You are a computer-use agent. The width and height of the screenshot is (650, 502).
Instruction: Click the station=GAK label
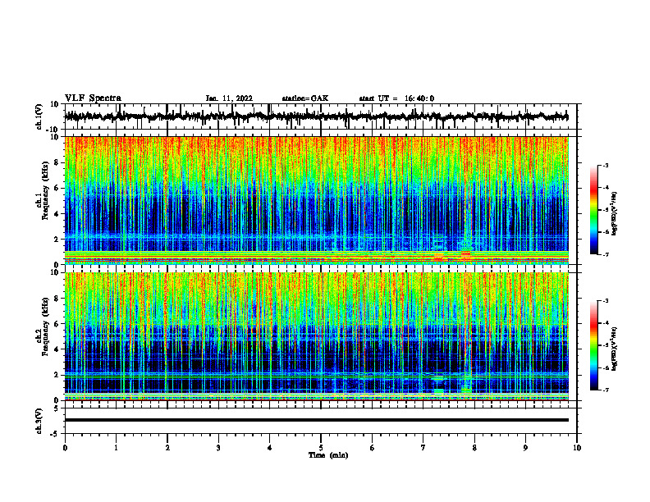(x=305, y=98)
